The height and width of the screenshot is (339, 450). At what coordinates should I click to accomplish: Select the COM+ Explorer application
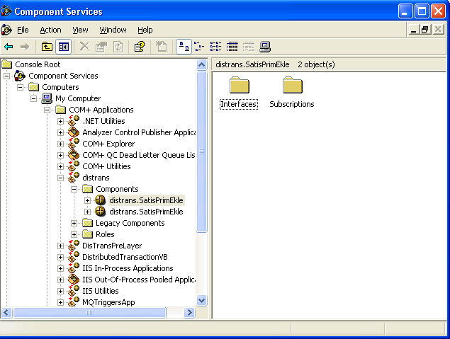[x=108, y=144]
